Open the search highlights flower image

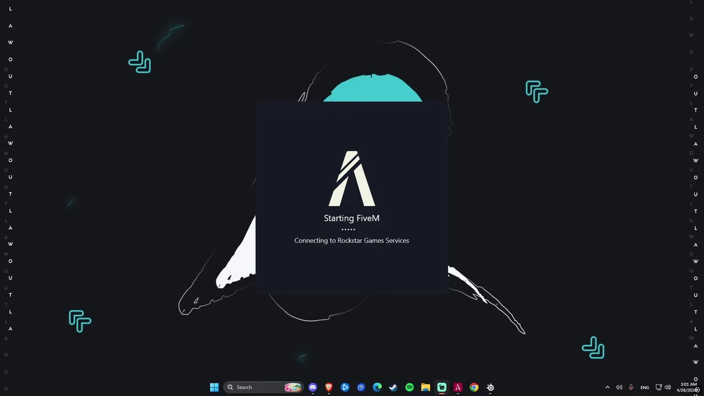tap(293, 387)
